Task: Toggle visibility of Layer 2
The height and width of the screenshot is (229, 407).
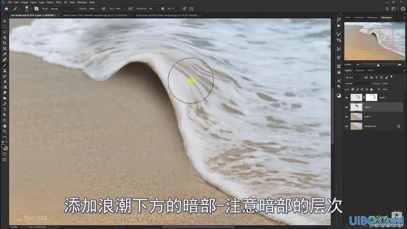Action: tap(347, 97)
